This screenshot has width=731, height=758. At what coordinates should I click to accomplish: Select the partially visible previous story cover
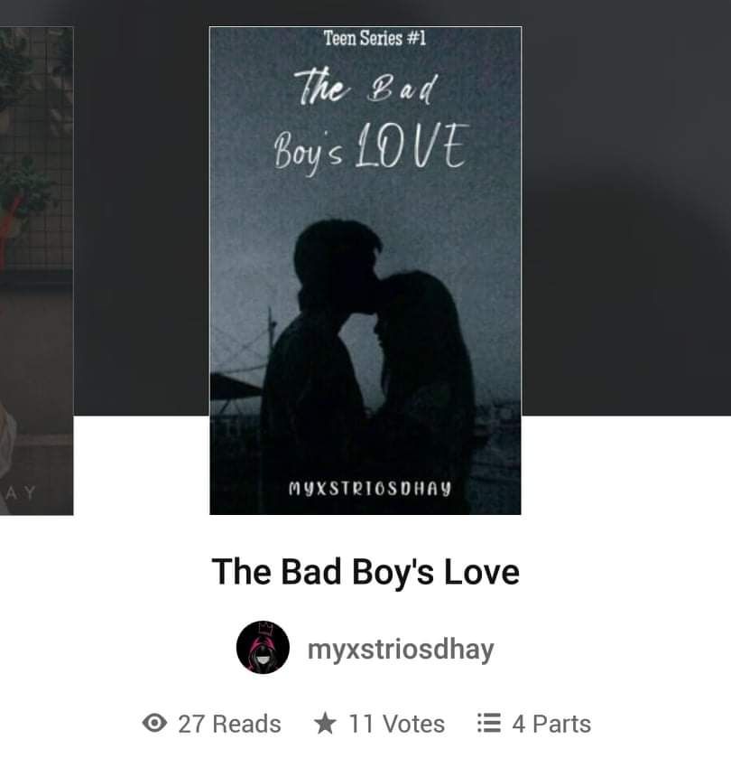tap(36, 271)
